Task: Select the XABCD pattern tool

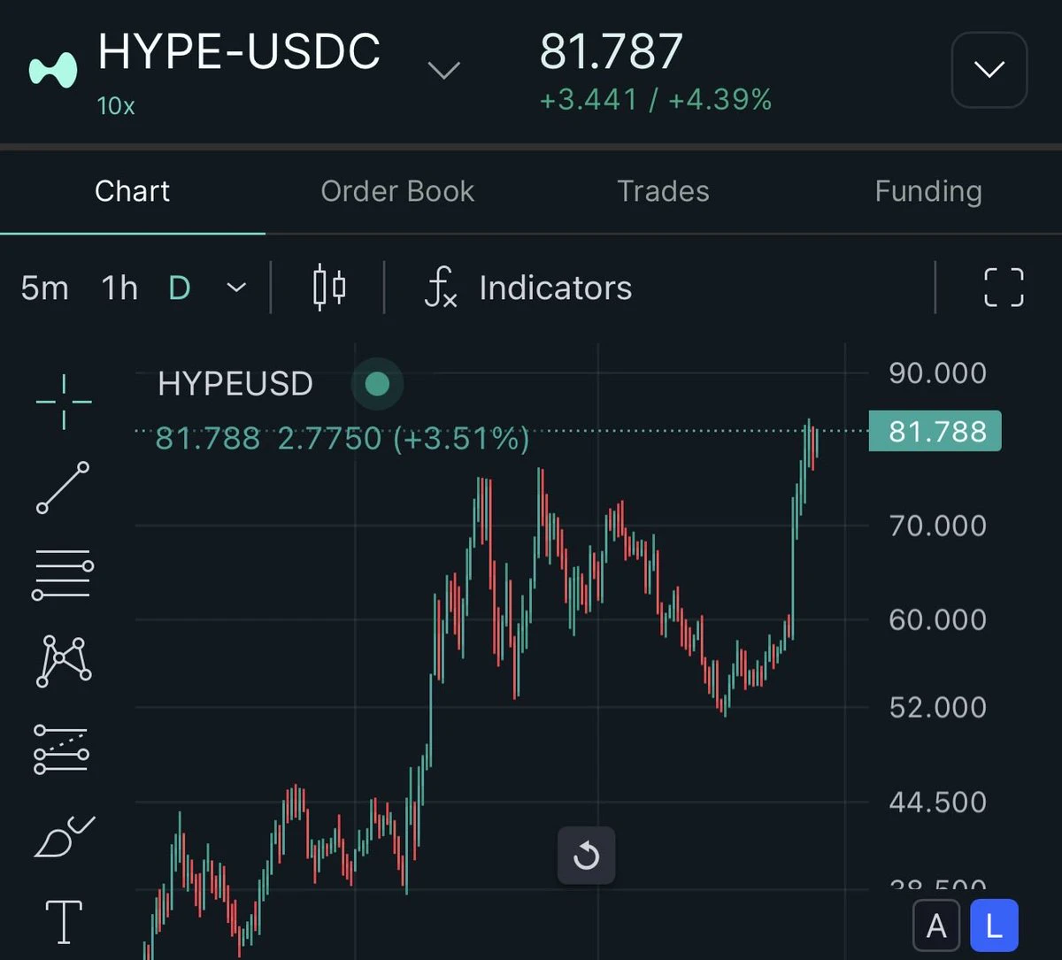Action: pos(64,661)
